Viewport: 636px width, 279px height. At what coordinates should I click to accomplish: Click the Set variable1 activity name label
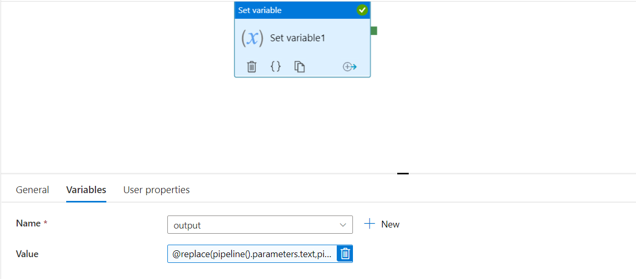coord(298,38)
